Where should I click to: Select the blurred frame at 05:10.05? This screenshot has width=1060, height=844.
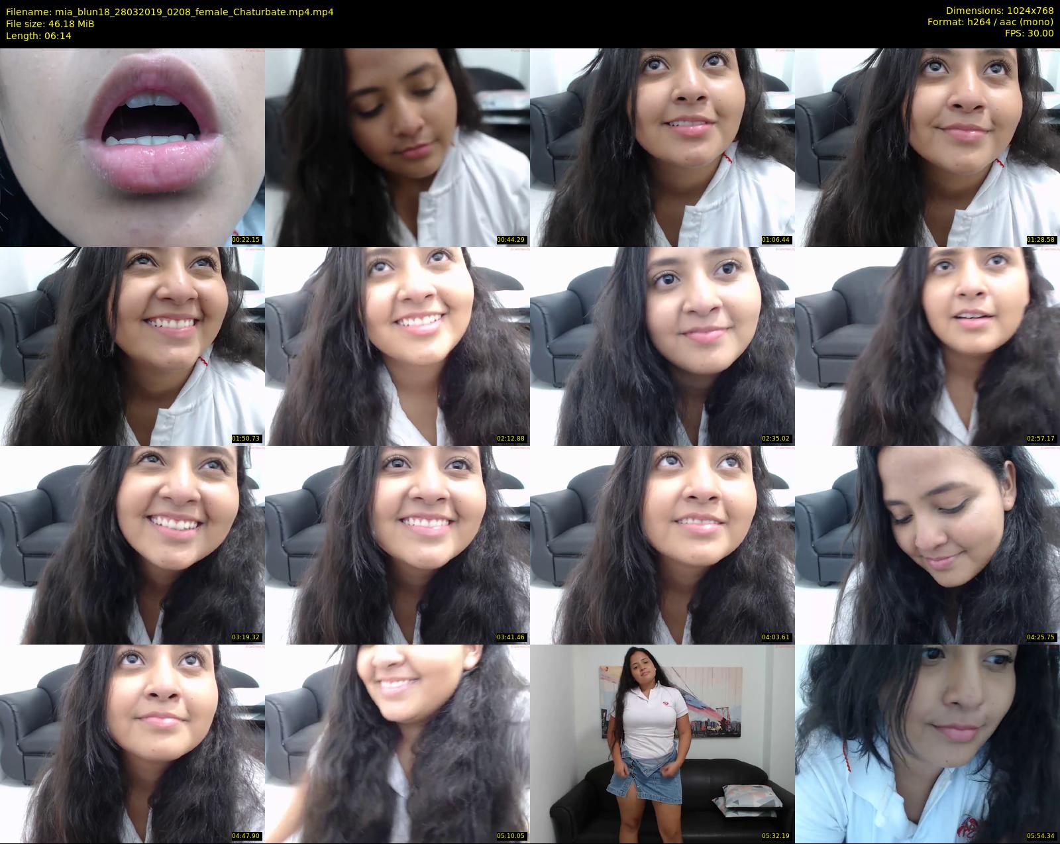tap(397, 743)
